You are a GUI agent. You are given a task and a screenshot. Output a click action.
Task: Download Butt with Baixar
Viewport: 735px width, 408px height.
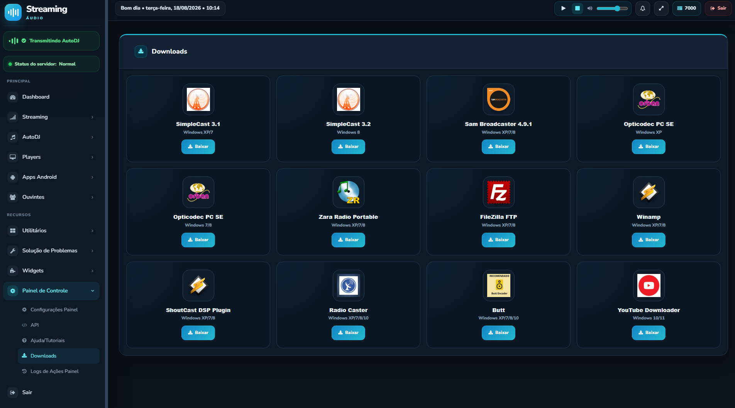(x=499, y=333)
